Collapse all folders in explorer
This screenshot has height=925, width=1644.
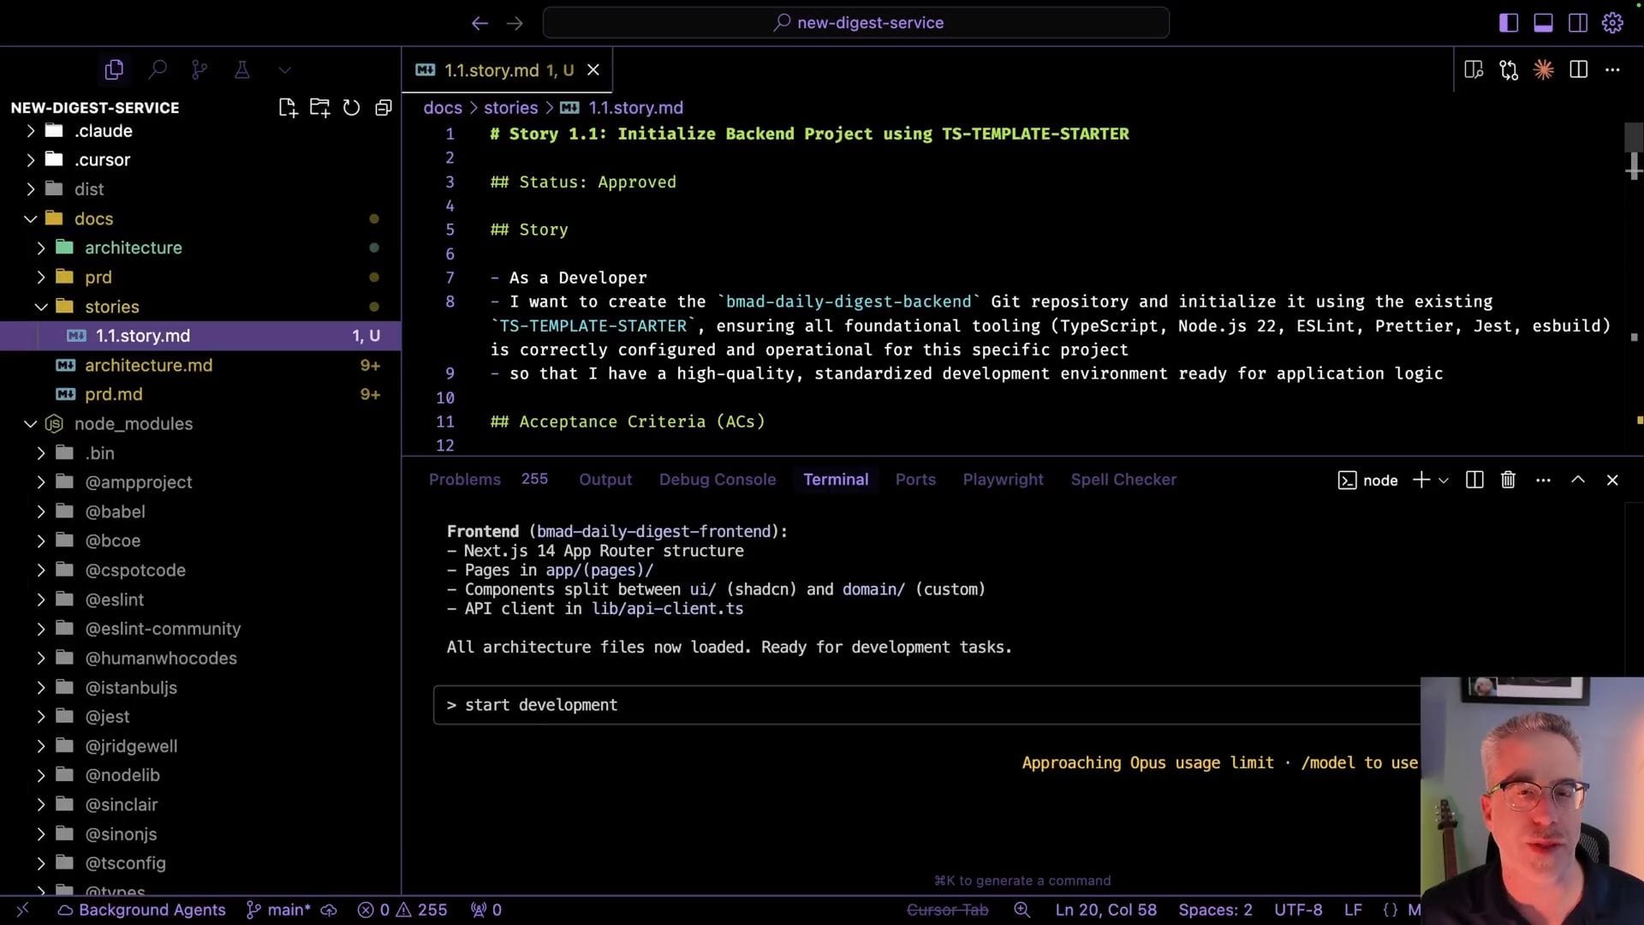(384, 108)
